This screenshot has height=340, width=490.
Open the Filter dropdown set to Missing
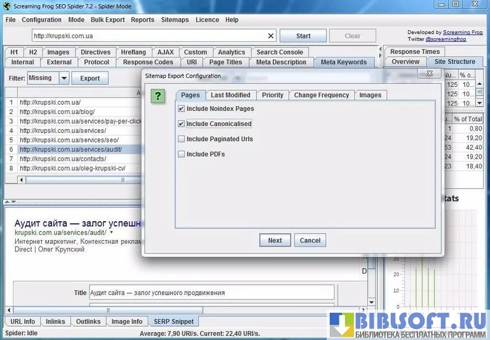pos(64,78)
